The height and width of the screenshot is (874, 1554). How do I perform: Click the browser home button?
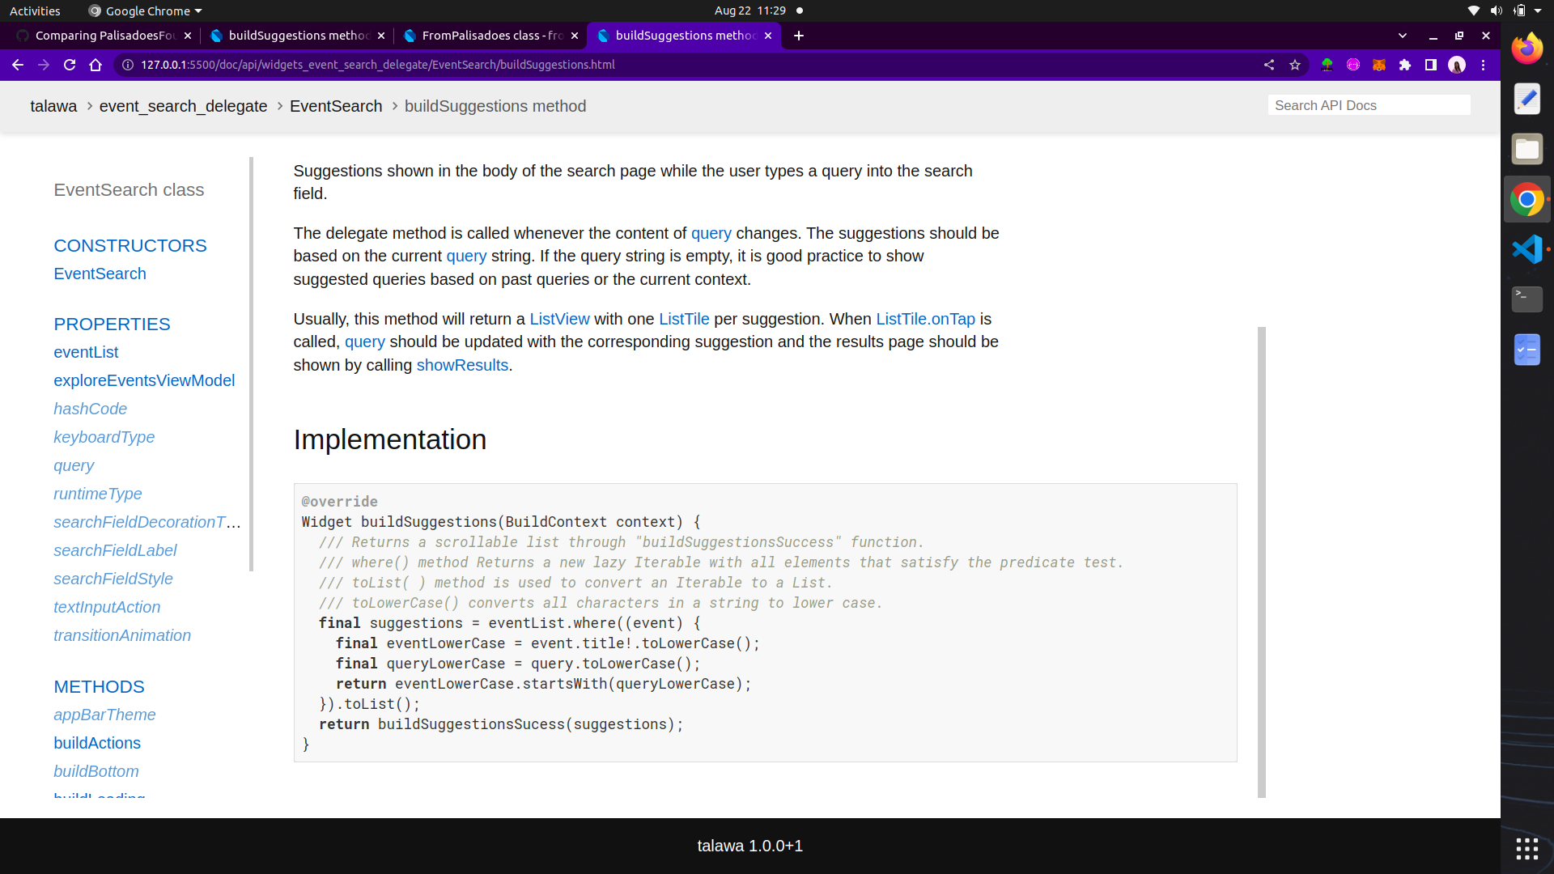pyautogui.click(x=96, y=65)
